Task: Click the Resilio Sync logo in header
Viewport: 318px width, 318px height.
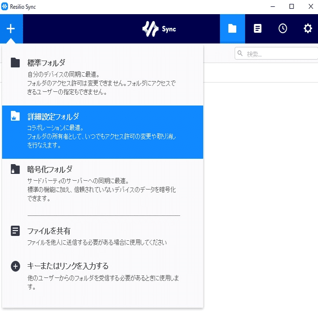Action: (x=159, y=29)
